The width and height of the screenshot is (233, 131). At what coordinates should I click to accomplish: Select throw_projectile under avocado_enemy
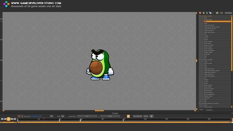(217, 51)
